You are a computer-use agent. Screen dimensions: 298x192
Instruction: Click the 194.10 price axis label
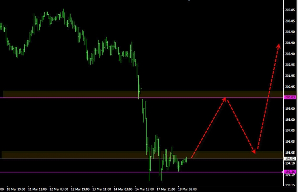tap(290, 163)
